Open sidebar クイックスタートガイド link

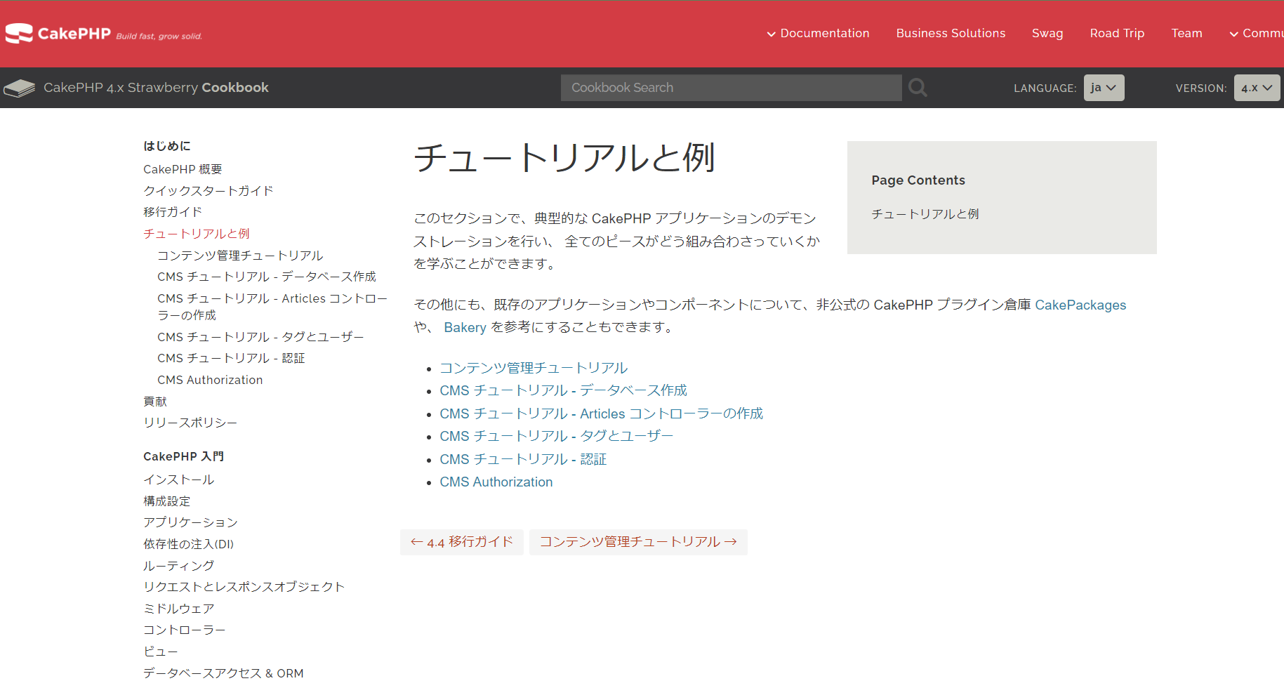(x=208, y=191)
